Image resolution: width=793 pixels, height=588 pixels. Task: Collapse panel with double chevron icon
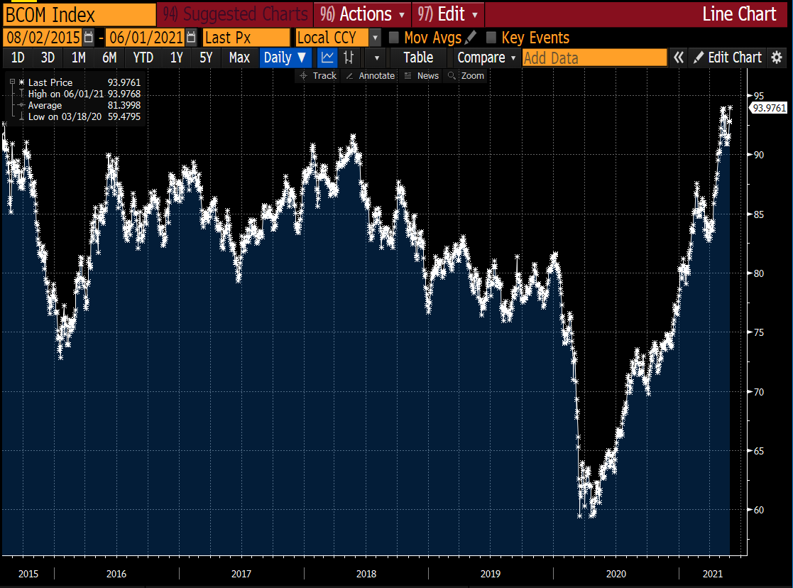(x=679, y=58)
